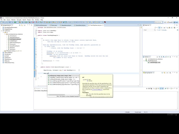Click the Find field in Task List
The width and height of the screenshot is (179, 134).
point(149,30)
